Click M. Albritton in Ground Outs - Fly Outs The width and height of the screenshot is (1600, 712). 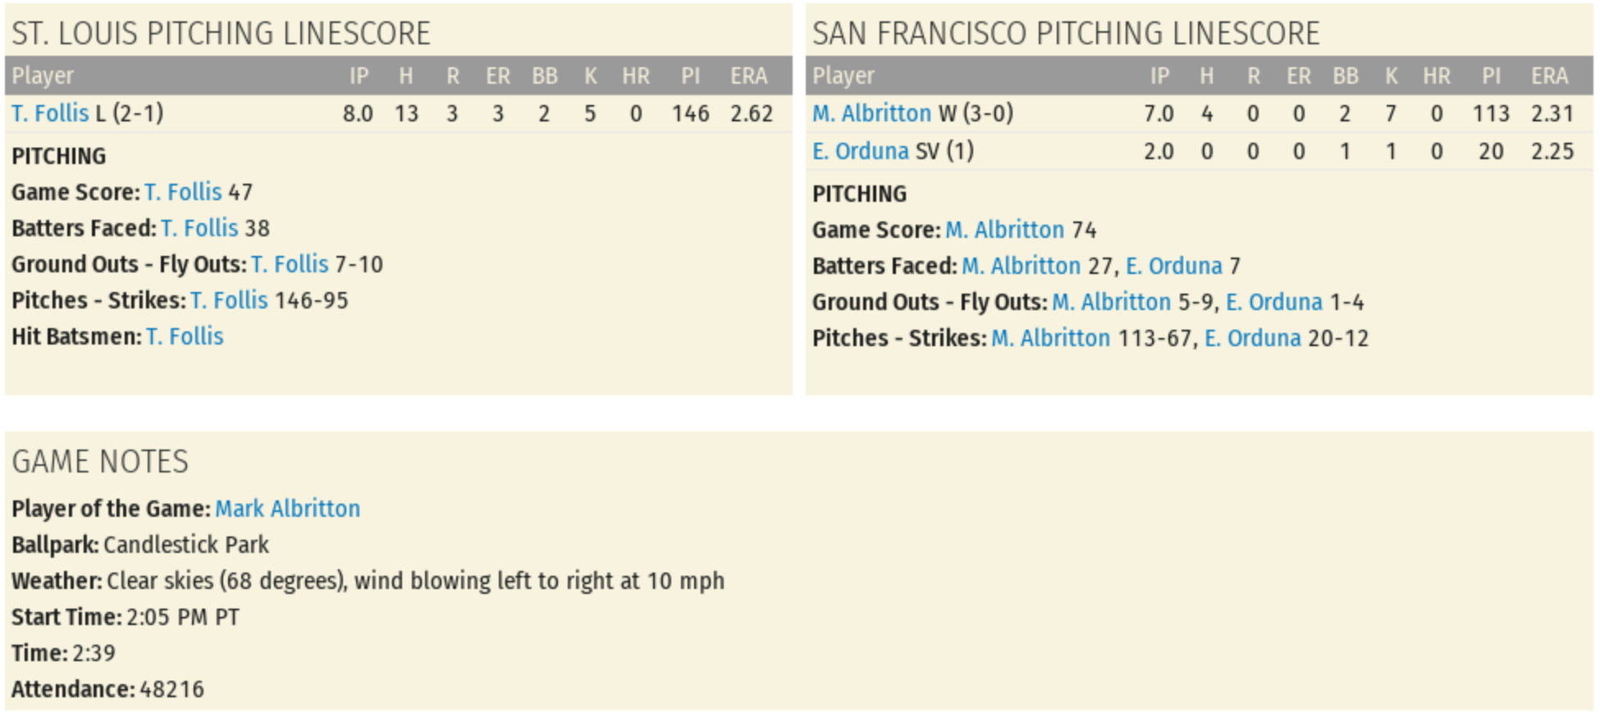click(1111, 302)
